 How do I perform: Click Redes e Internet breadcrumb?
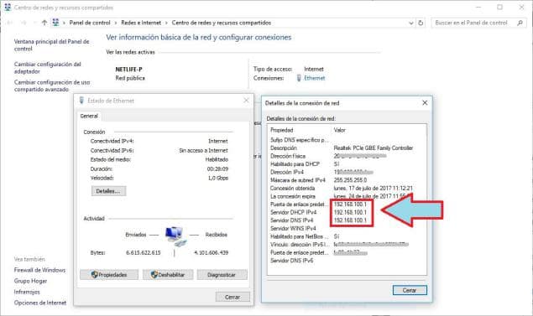tap(141, 23)
